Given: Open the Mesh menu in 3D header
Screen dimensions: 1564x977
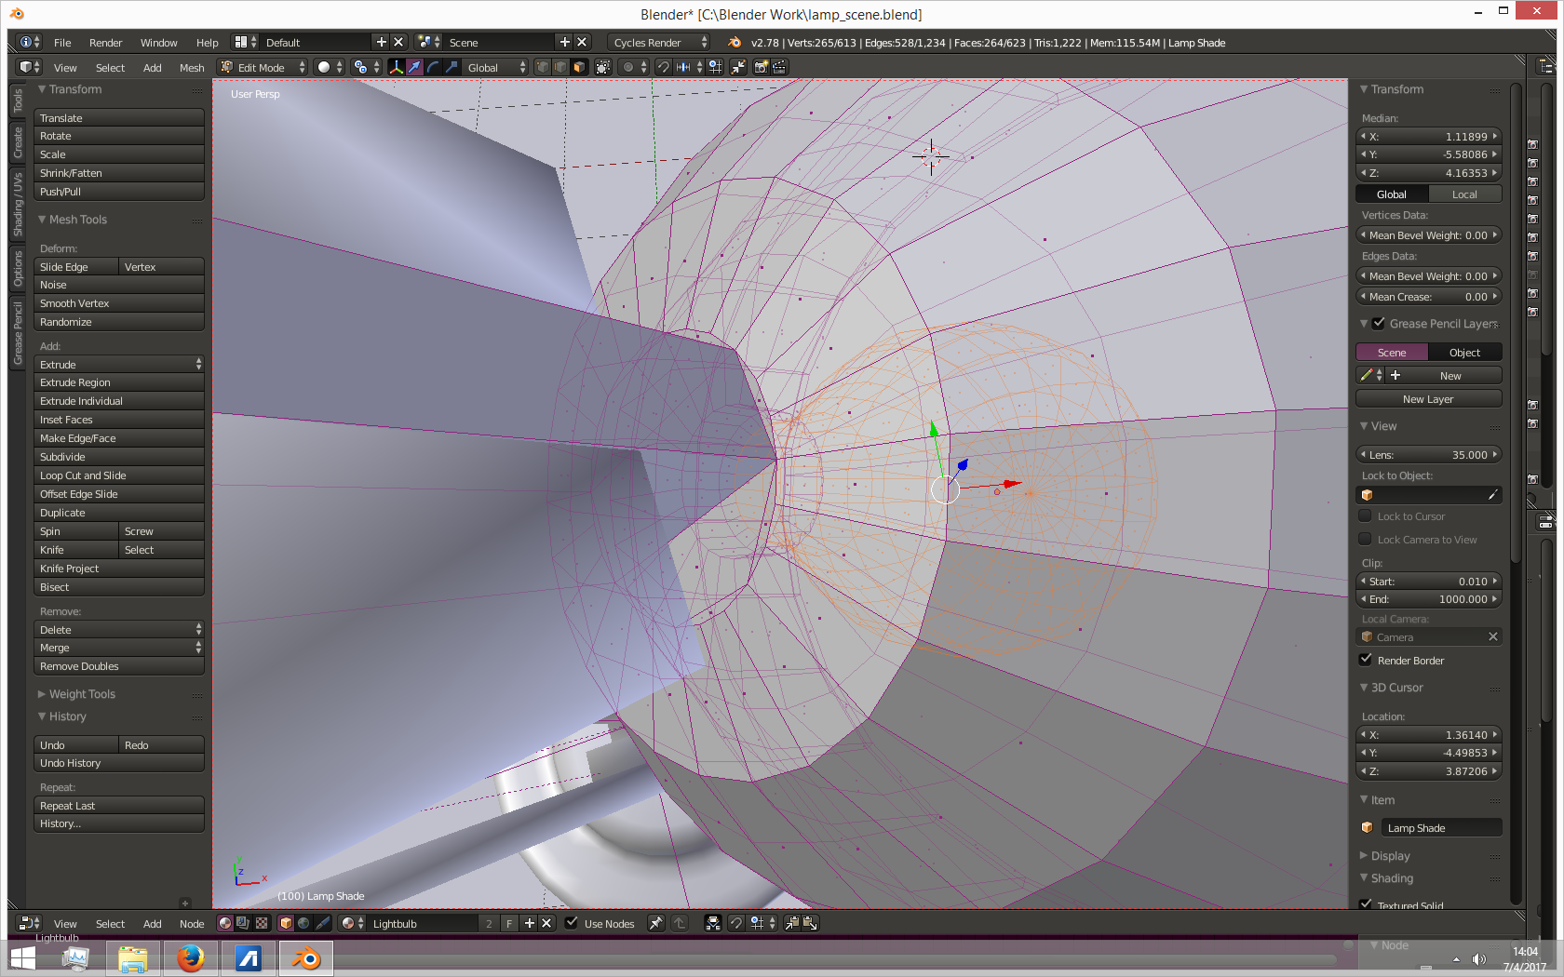Looking at the screenshot, I should tap(192, 68).
